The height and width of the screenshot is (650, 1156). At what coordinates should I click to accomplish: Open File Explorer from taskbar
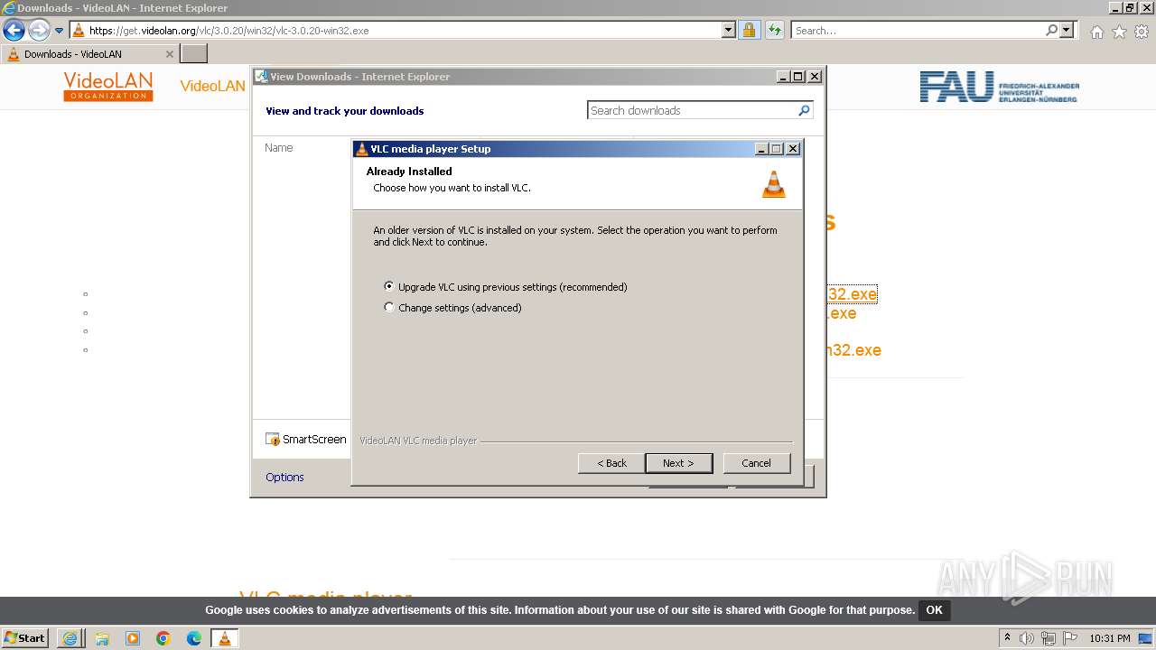[102, 638]
